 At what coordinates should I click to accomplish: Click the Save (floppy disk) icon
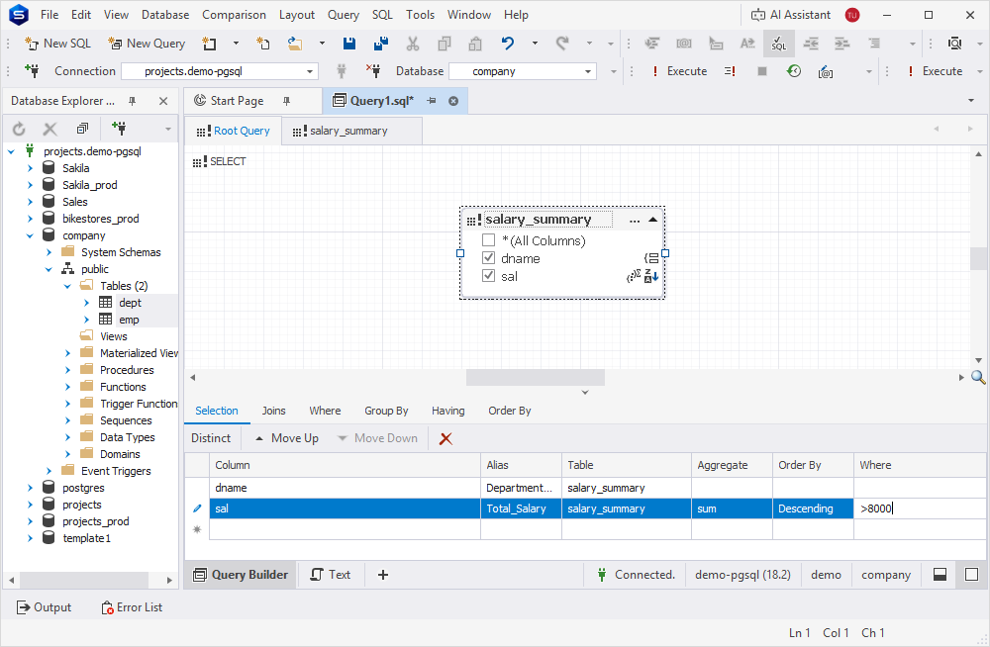point(348,44)
